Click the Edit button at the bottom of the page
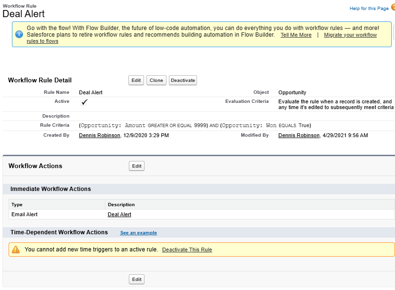The height and width of the screenshot is (290, 395). [x=136, y=279]
